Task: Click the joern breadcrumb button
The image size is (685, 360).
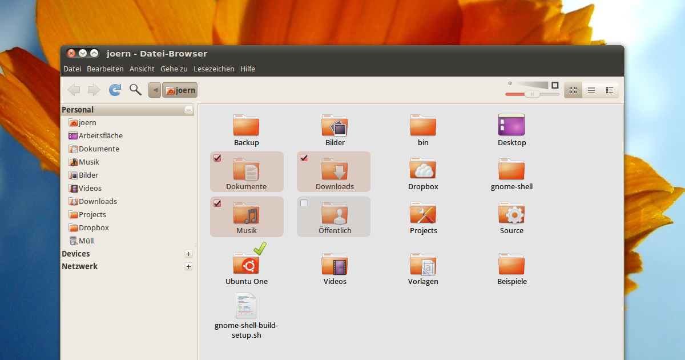Action: click(179, 90)
